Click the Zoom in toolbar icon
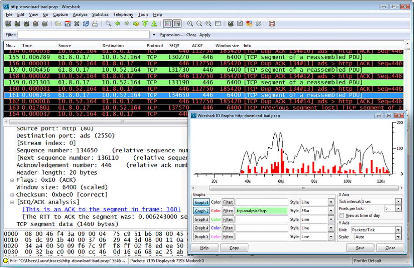Image resolution: width=414 pixels, height=268 pixels. [x=190, y=24]
